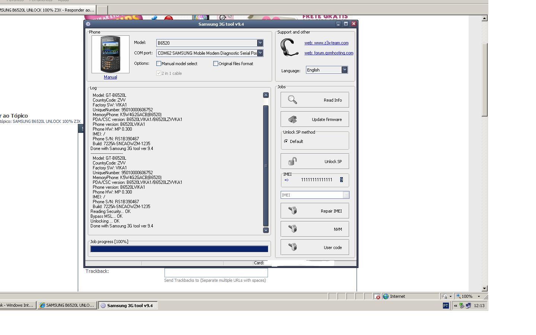Click the 'Unlock SP method' group label

pos(299,132)
